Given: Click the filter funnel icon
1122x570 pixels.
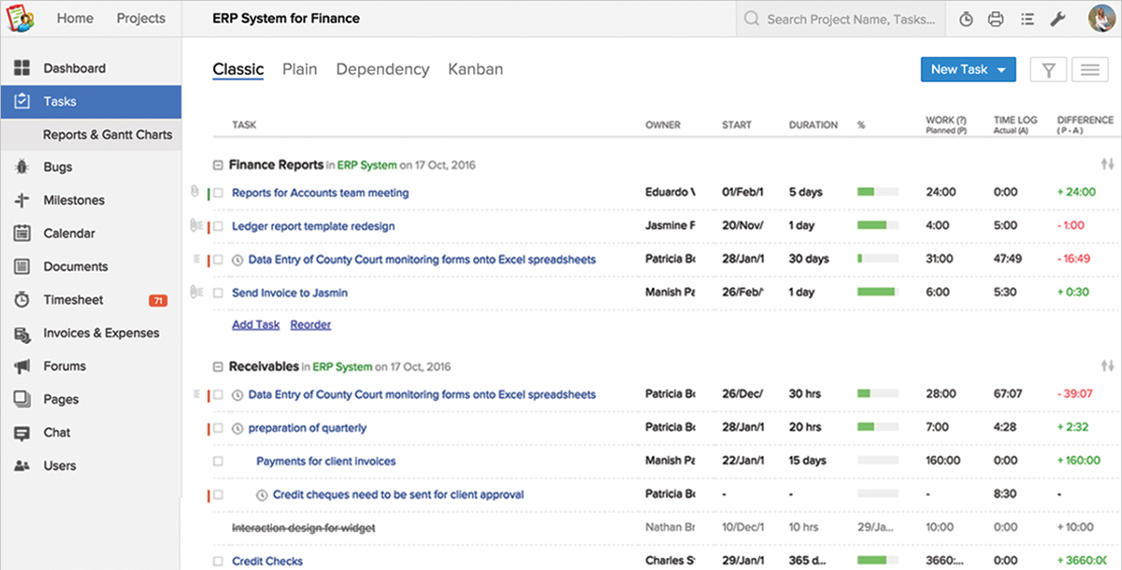Looking at the screenshot, I should coord(1048,69).
